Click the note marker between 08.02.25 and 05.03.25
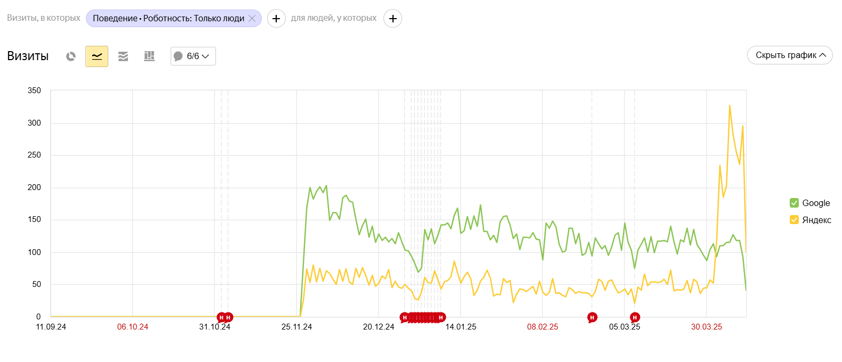The image size is (842, 362). coord(592,318)
